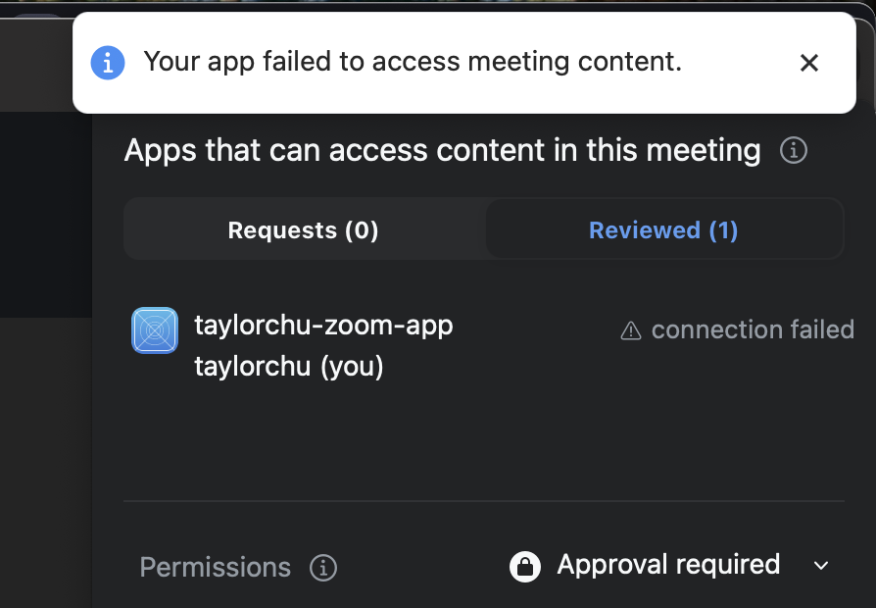Click the "taylorchu (you)" owner label

[289, 367]
